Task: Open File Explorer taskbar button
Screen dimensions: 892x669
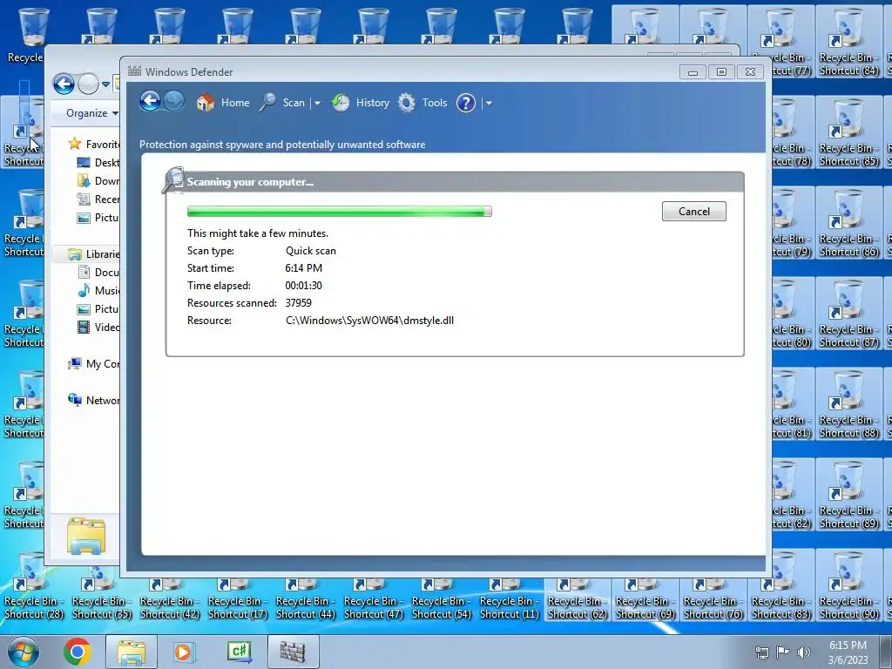Action: pyautogui.click(x=132, y=652)
